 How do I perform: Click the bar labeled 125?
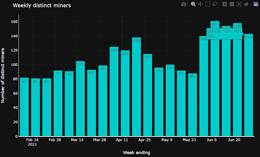tap(114, 91)
